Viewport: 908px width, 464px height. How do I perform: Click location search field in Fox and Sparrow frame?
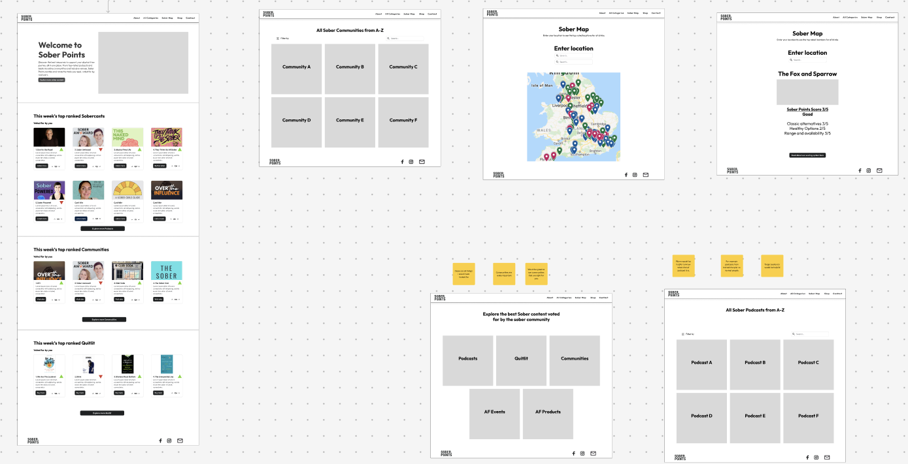(x=807, y=59)
